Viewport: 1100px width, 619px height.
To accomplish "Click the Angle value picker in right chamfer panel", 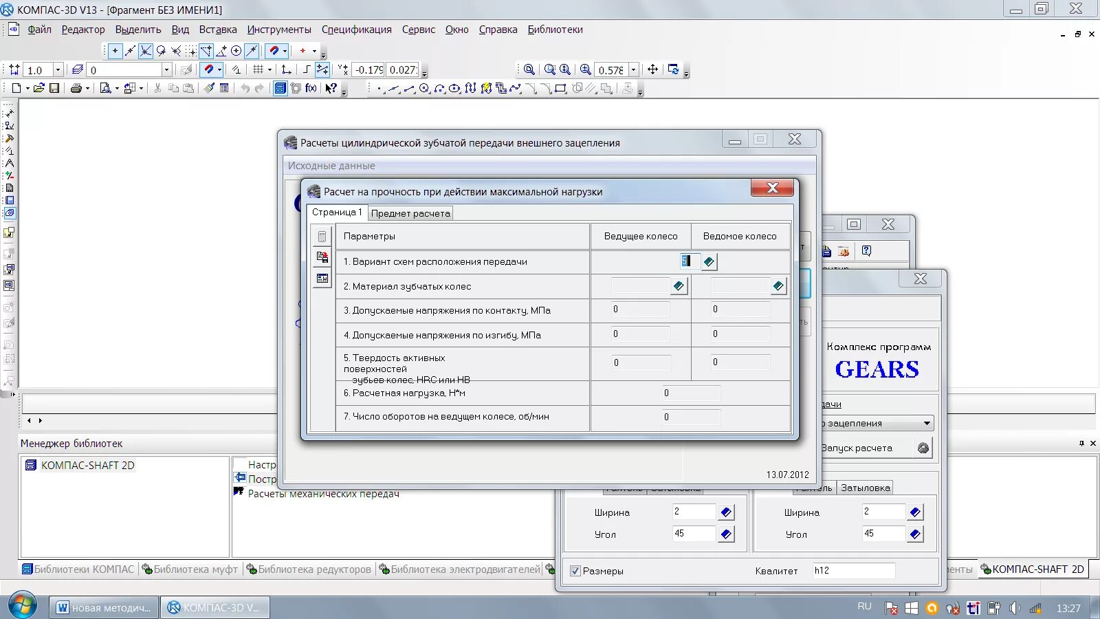I will [x=915, y=534].
